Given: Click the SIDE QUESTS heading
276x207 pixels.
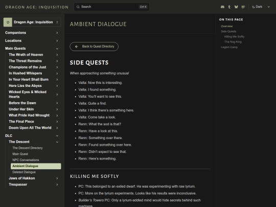Looking at the screenshot, I should (x=89, y=63).
